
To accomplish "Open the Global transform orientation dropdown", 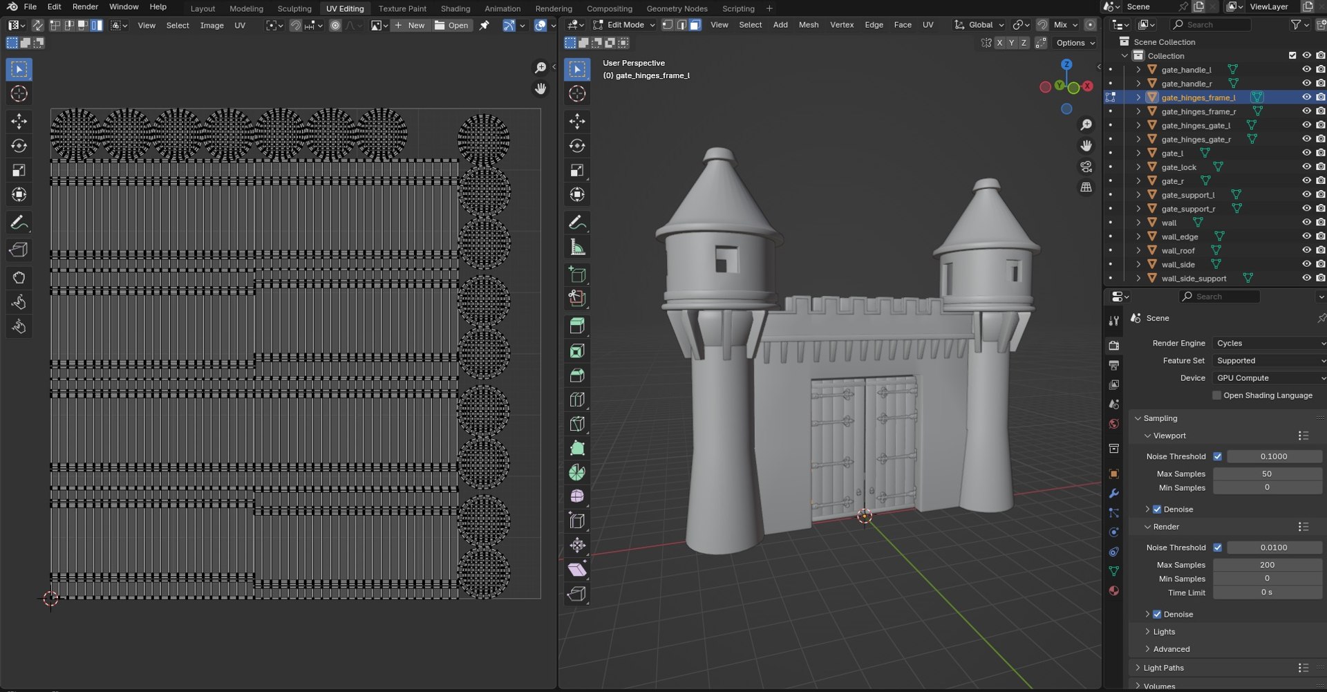I will pyautogui.click(x=979, y=25).
